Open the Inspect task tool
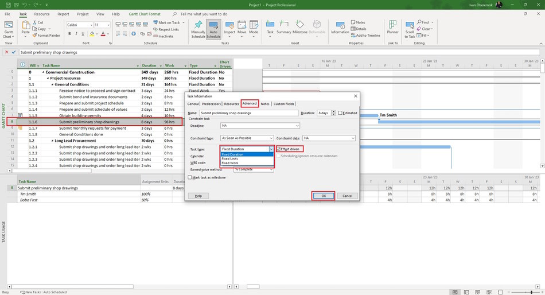 (x=229, y=29)
